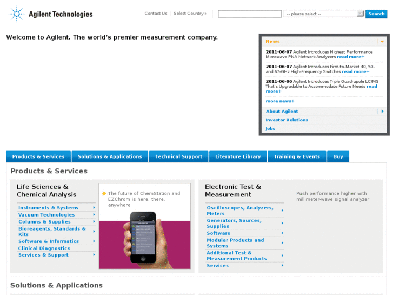Image resolution: width=393 pixels, height=295 pixels.
Task: Open Services link under Electronic Test
Action: [217, 266]
